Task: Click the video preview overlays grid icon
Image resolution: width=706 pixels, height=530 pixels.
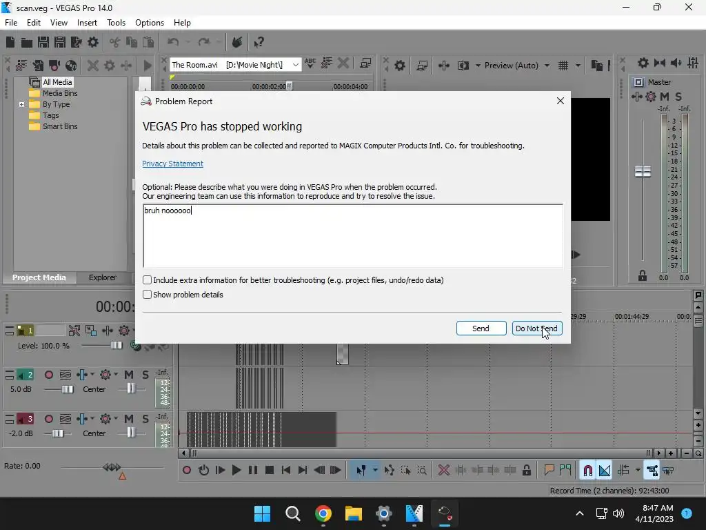Action: (563, 66)
